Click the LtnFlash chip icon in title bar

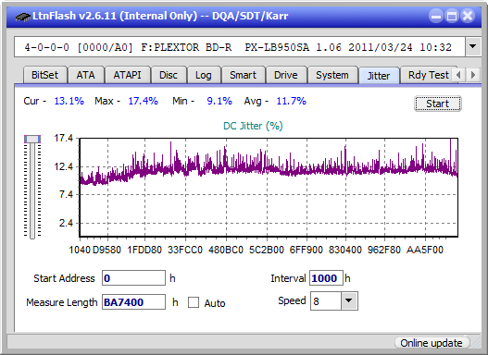pyautogui.click(x=23, y=16)
